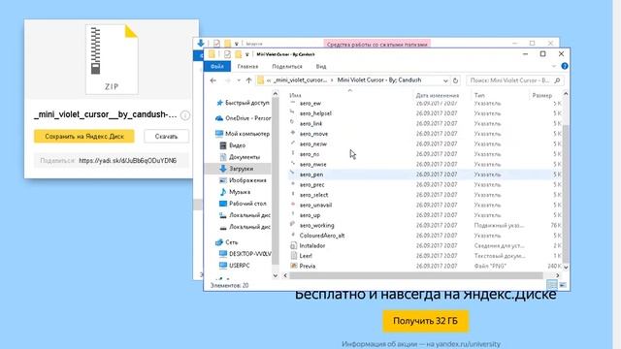Click the _mini_violet_cursor... breadcrumb in the address bar
The width and height of the screenshot is (621, 349).
click(300, 79)
